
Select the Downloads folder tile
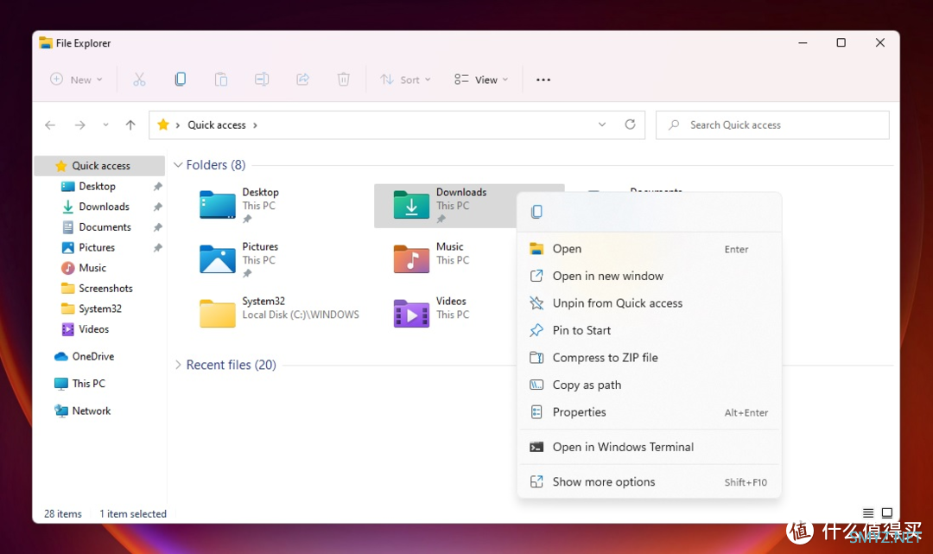[445, 206]
